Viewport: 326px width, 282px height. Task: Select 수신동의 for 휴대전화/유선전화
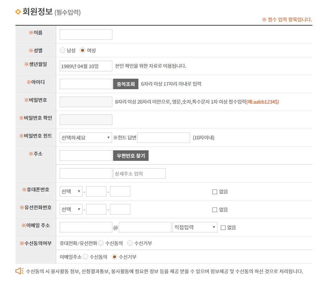[101, 243]
